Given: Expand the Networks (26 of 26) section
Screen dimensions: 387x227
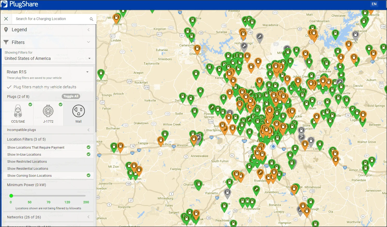Looking at the screenshot, I should pyautogui.click(x=48, y=217).
